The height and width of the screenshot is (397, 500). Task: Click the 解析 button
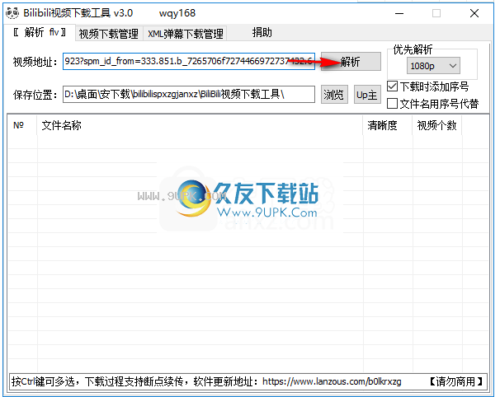click(x=351, y=62)
